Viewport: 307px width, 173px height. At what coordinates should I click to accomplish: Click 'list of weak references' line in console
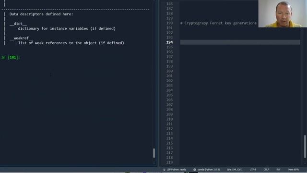[x=71, y=43]
